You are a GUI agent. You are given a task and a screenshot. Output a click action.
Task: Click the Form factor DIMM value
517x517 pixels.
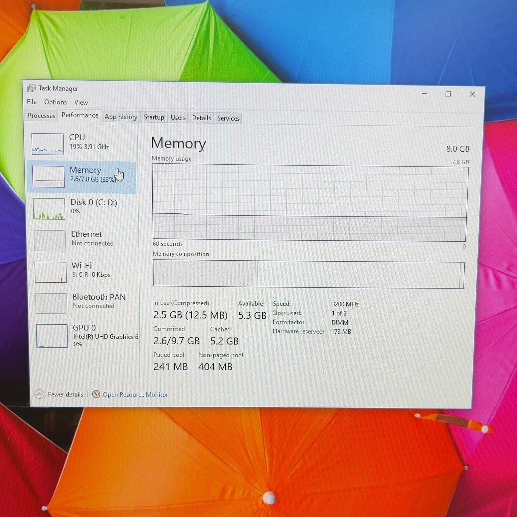pyautogui.click(x=340, y=323)
